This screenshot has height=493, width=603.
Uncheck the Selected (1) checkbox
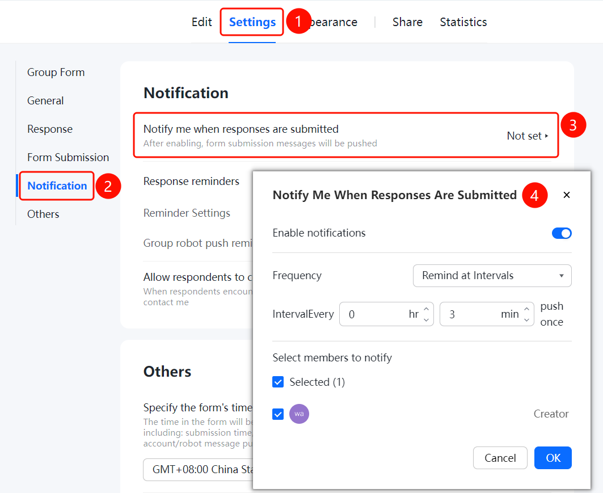[277, 382]
